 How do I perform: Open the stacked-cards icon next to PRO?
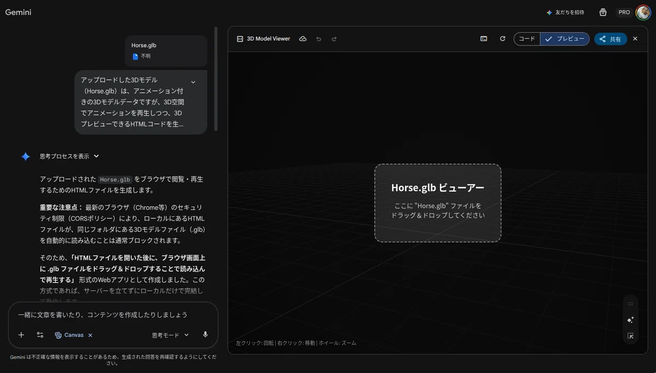coord(603,12)
